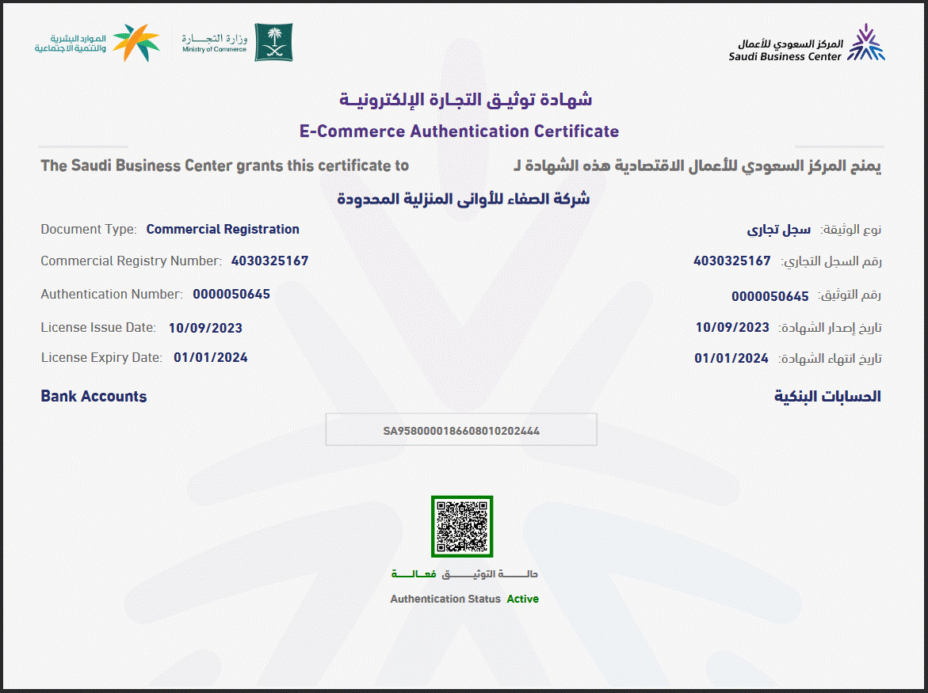
Task: Click the Arabic bank accounts heading
Action: (x=827, y=396)
